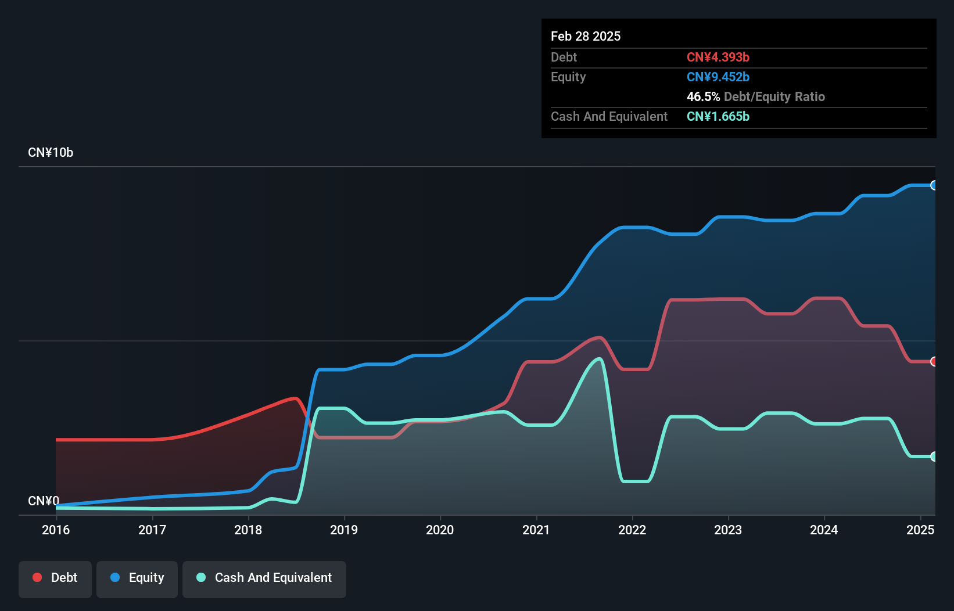
Task: Select the Debt endpoint marker on the chart
Action: point(934,361)
